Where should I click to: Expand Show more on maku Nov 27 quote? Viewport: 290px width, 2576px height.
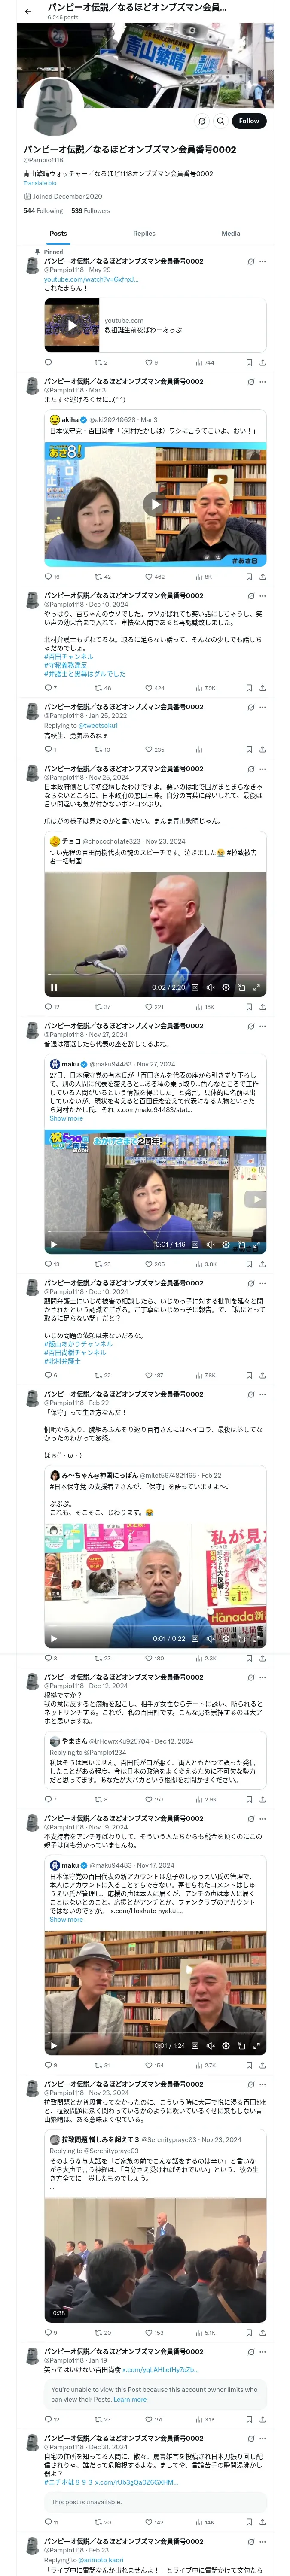[x=66, y=1118]
